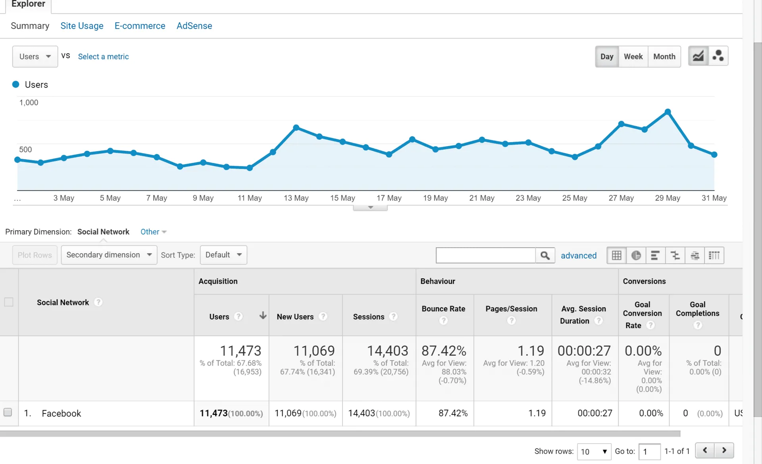Open help icon under Goal Completions
The image size is (762, 464).
[x=697, y=325]
